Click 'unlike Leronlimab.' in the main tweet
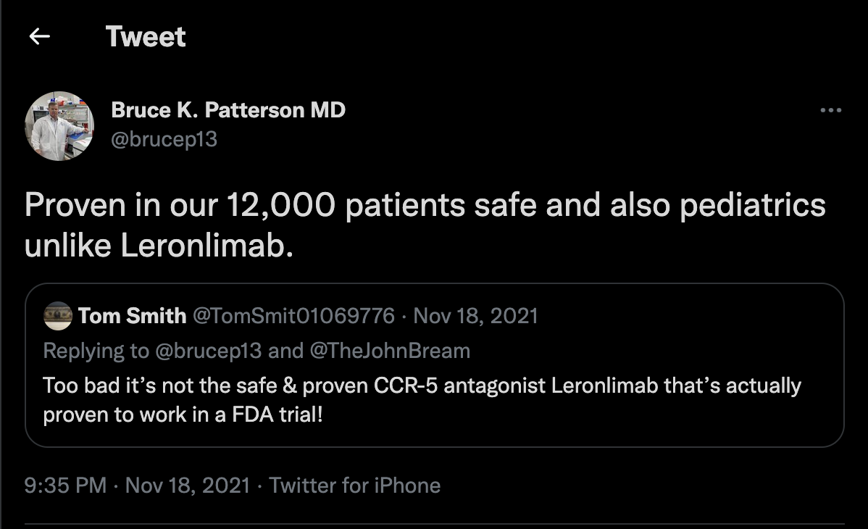 (x=159, y=246)
